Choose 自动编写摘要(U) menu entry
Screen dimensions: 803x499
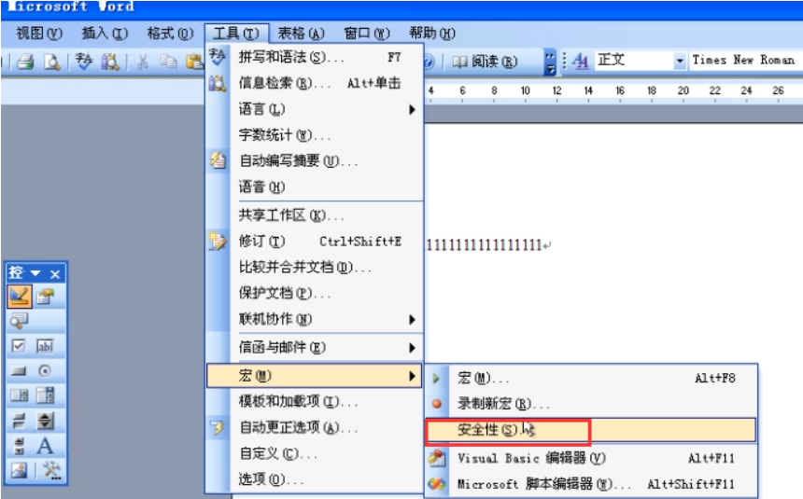tap(315, 161)
